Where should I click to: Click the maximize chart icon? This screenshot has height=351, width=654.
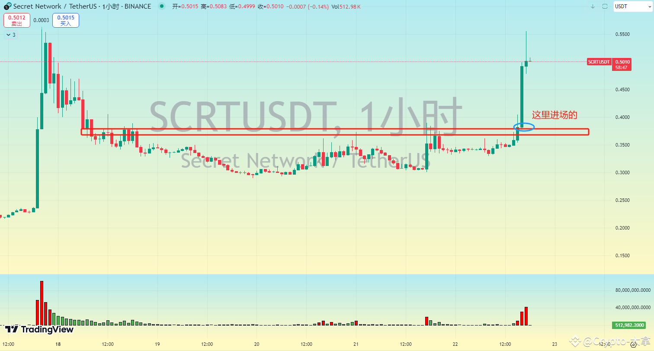(604, 6)
